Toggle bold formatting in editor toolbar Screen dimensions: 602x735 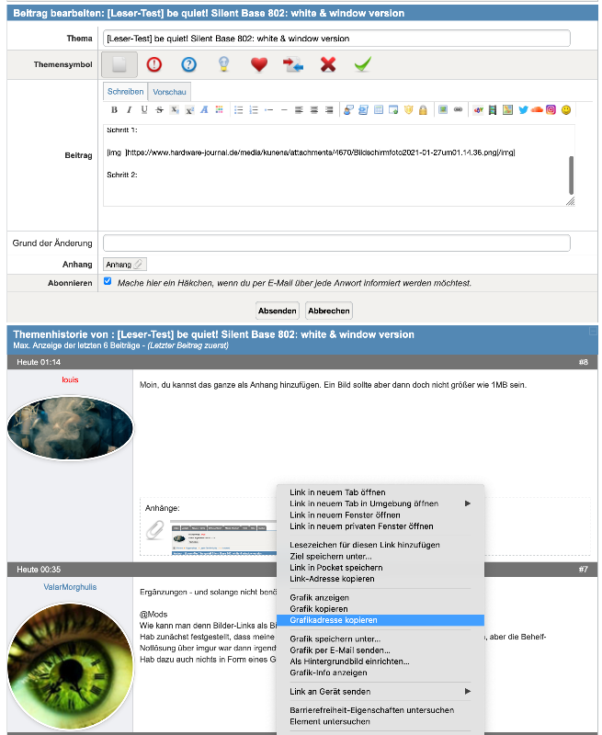(x=114, y=109)
